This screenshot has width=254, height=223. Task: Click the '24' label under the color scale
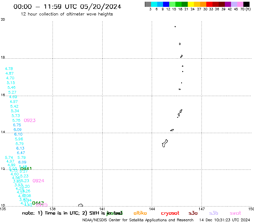[x=193, y=9]
